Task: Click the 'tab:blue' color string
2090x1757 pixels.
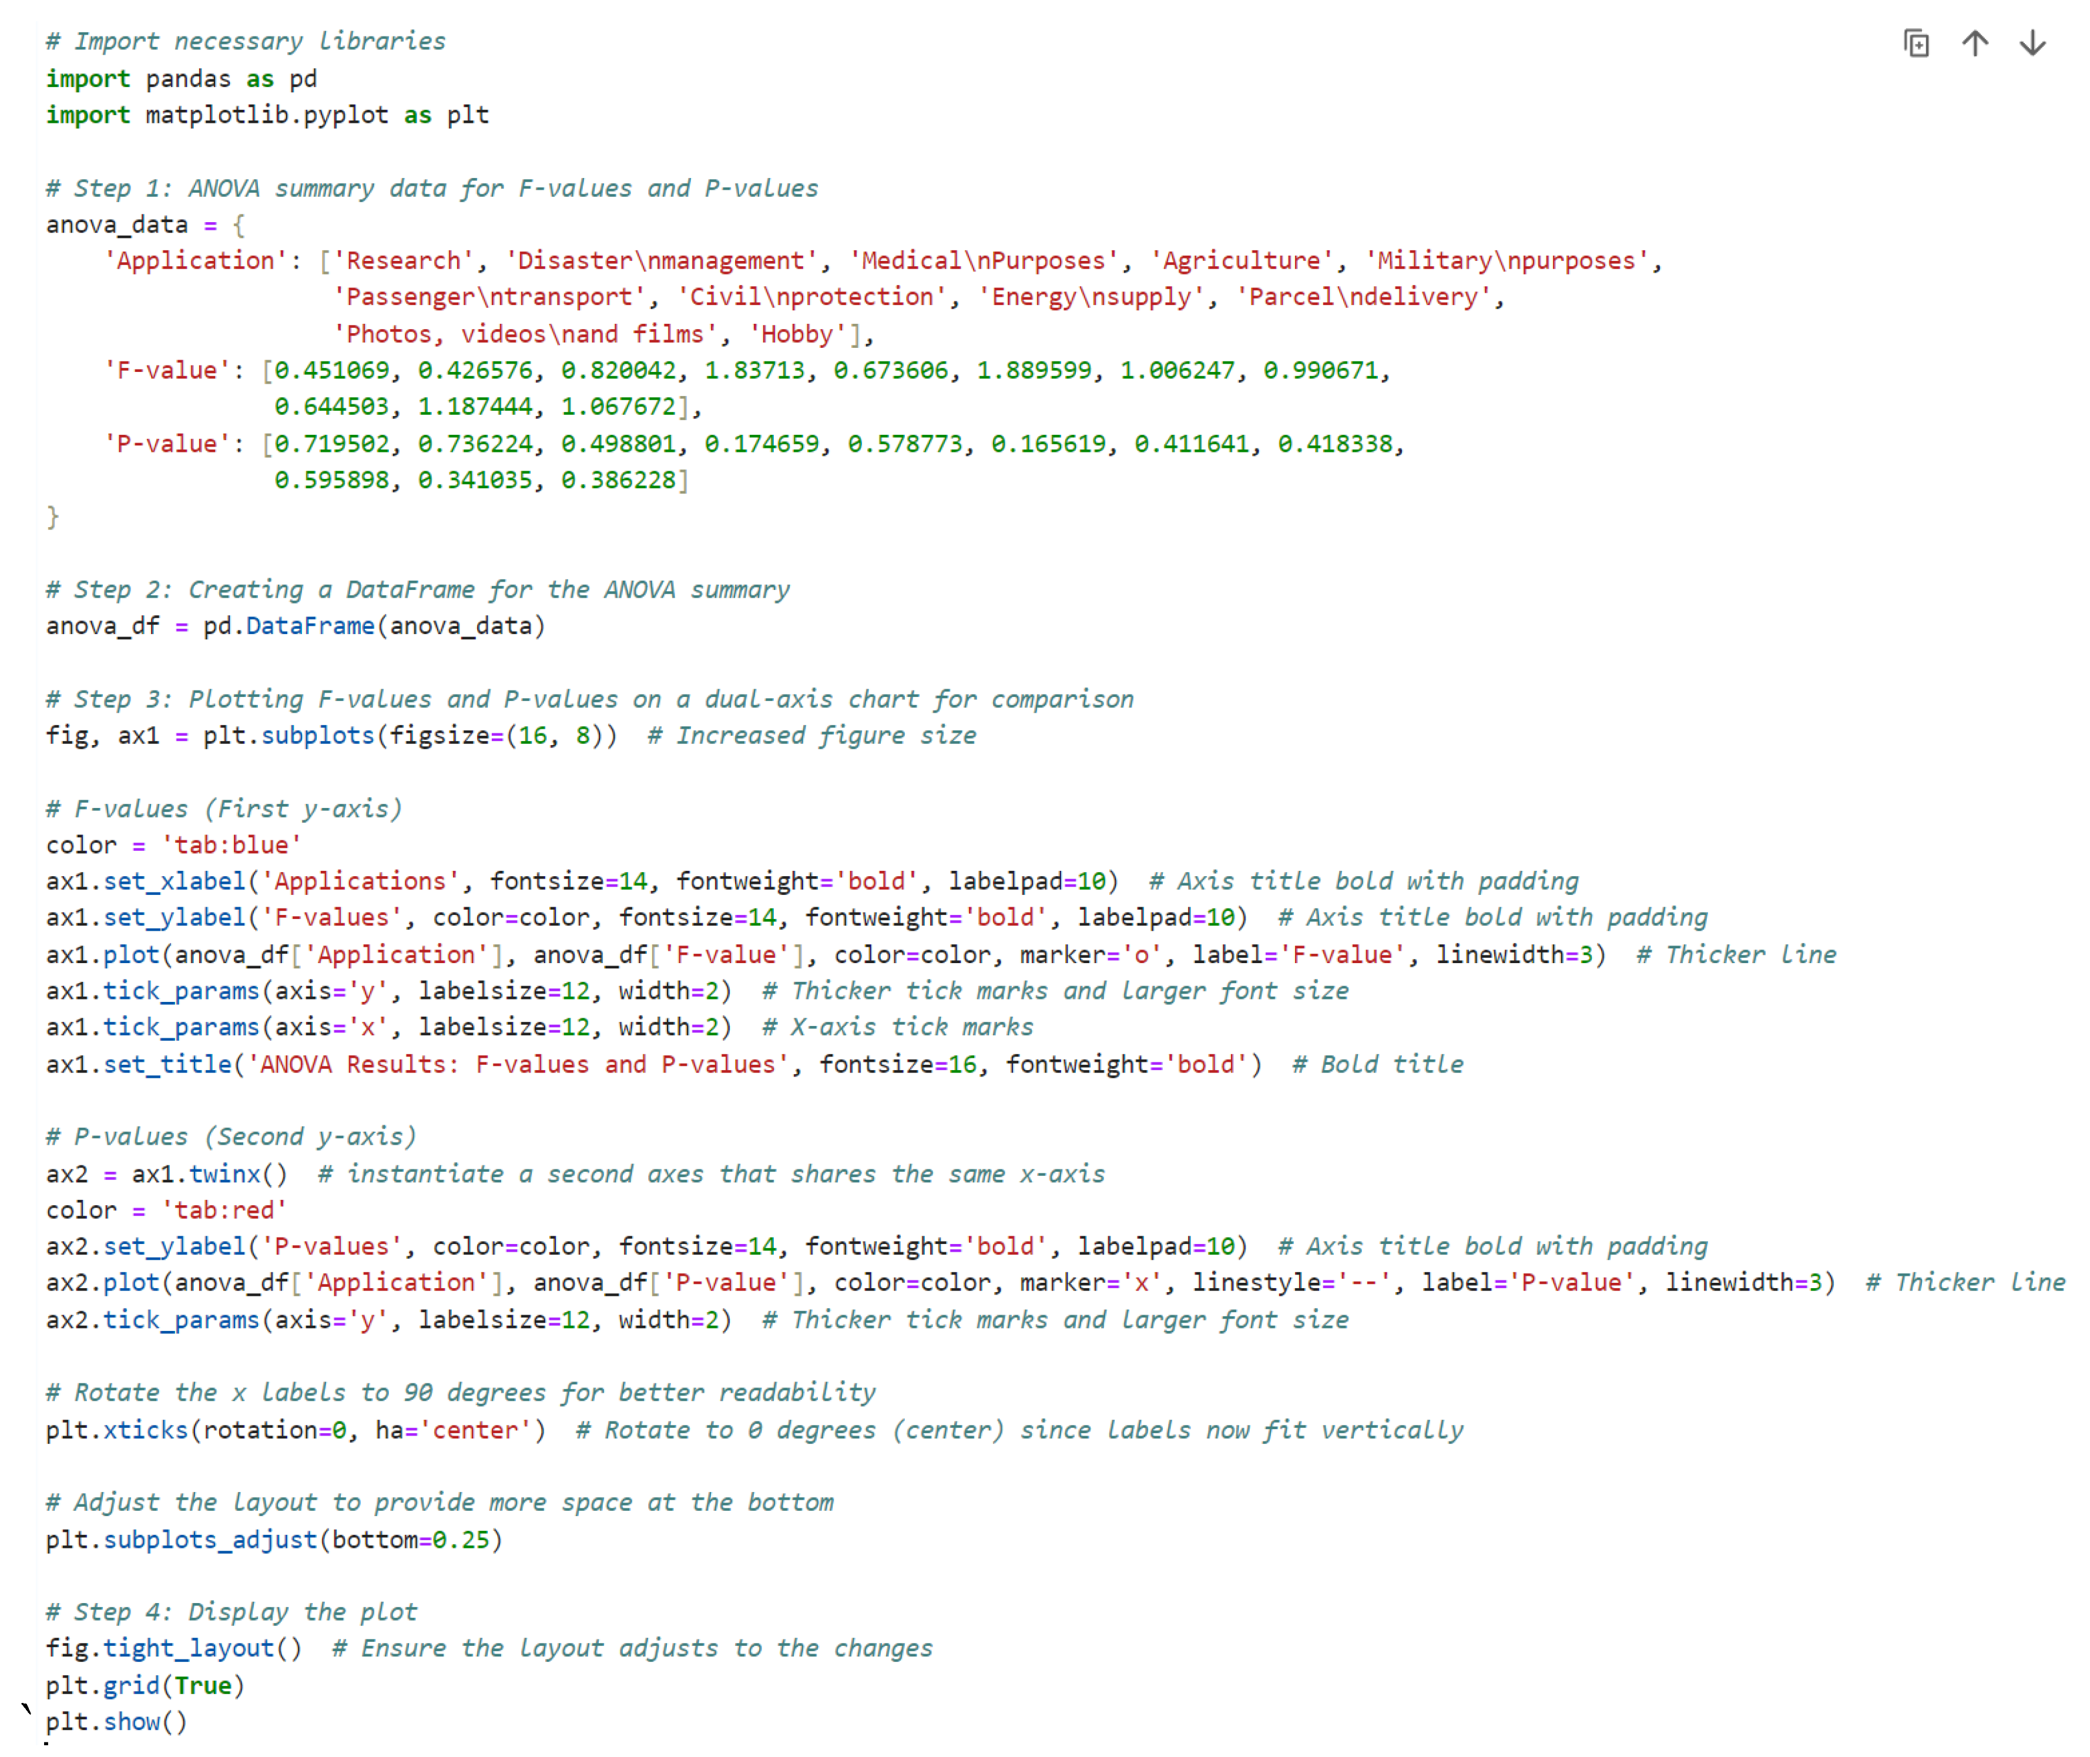Action: pos(231,846)
